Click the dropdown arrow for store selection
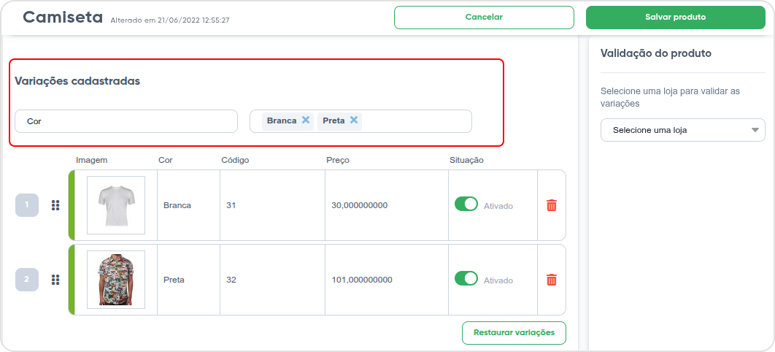Screen dimensions: 775x352 tap(755, 131)
